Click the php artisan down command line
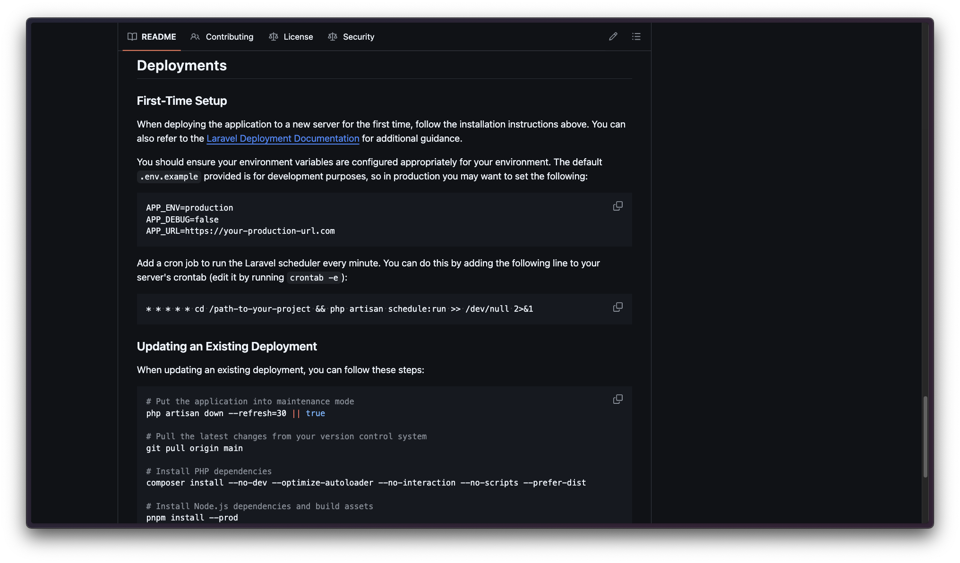This screenshot has height=563, width=960. [x=236, y=413]
